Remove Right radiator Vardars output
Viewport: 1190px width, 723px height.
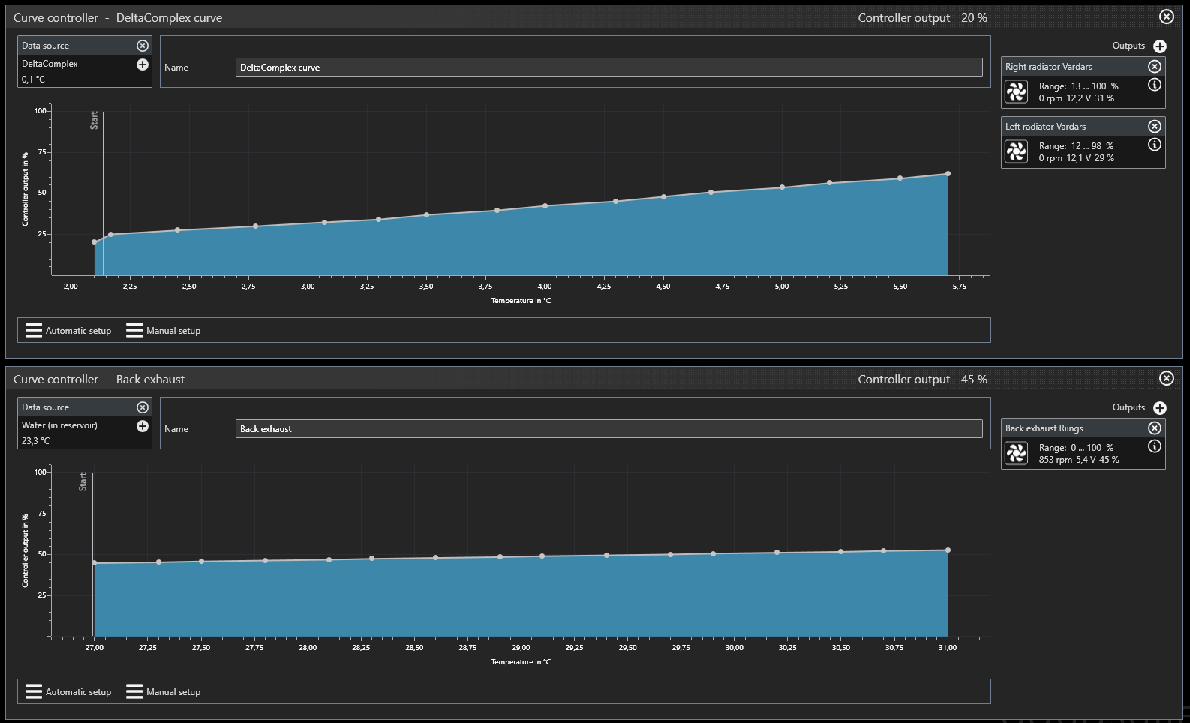1155,67
